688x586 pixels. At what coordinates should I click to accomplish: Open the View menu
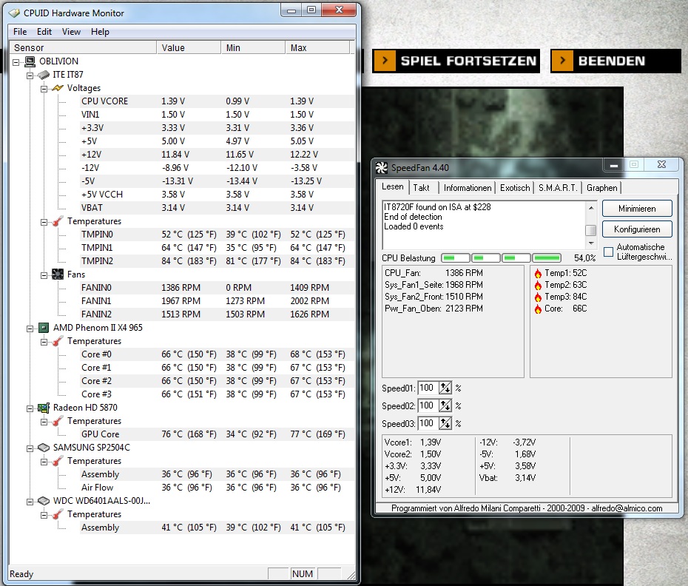(71, 32)
